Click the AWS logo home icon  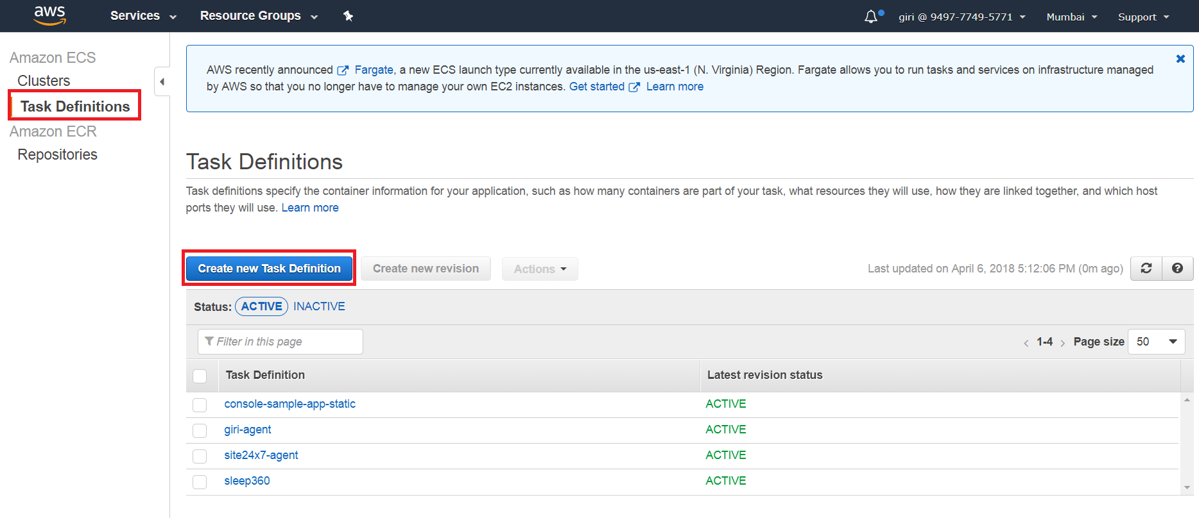coord(50,15)
